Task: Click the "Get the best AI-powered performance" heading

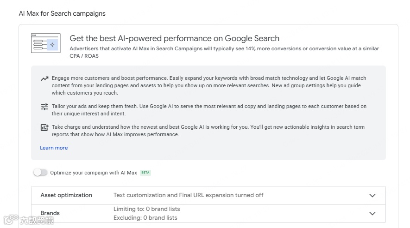Action: tap(174, 38)
